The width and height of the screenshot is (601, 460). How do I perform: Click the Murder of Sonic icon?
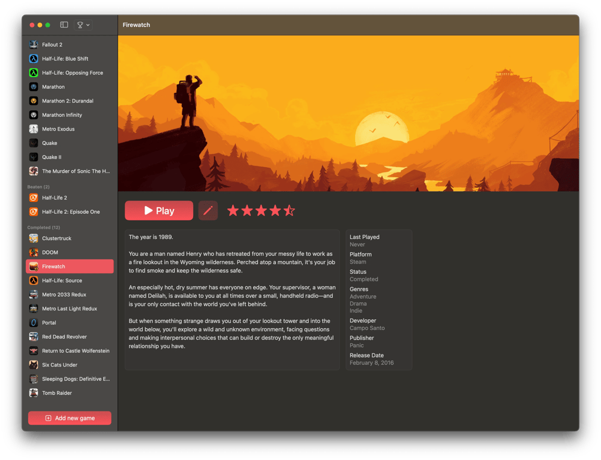(x=34, y=171)
